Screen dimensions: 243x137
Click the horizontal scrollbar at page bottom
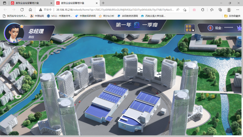107,136
